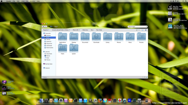Launch Photoshop from the dock
This screenshot has height=105, width=188.
tap(129, 100)
